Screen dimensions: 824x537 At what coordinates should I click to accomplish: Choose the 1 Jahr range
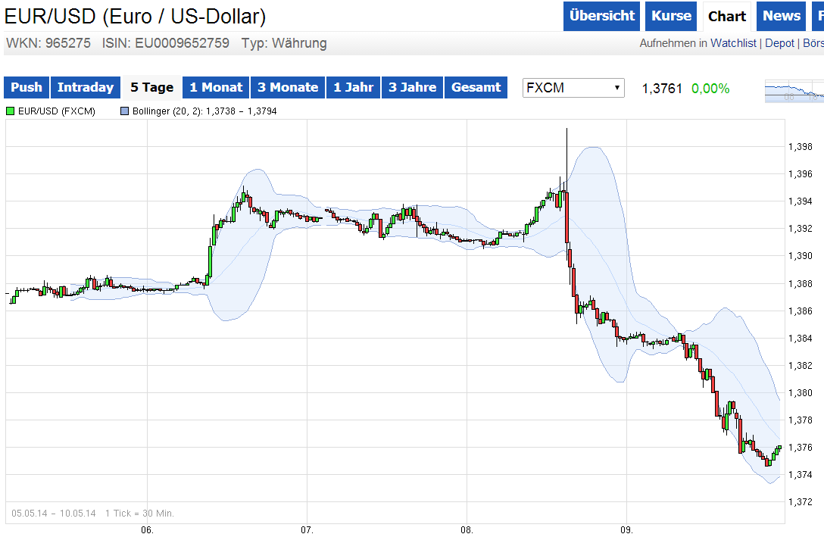(x=354, y=88)
